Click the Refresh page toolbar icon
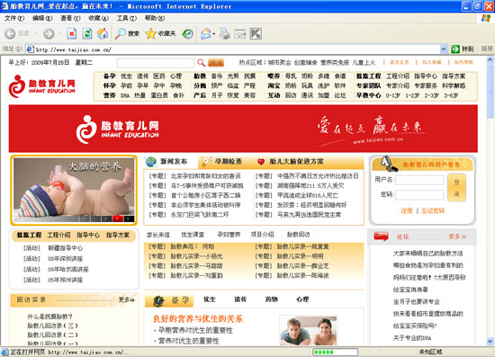 point(87,33)
